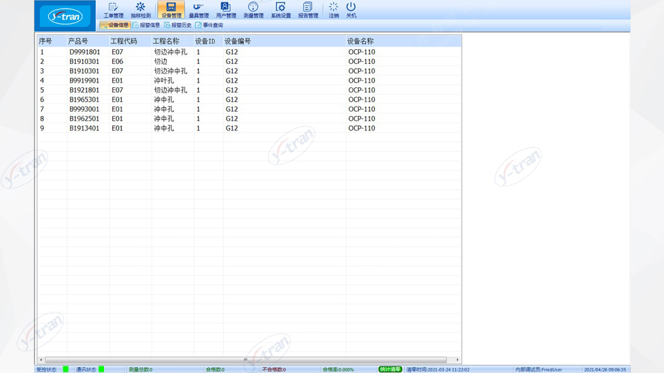Switch to 设备信息 device info tab
Image resolution: width=664 pixels, height=373 pixels.
click(115, 25)
